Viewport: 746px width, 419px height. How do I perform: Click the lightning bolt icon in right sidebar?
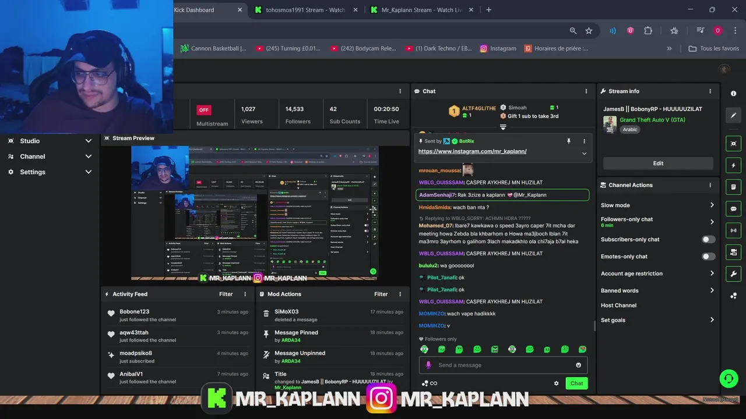[733, 165]
